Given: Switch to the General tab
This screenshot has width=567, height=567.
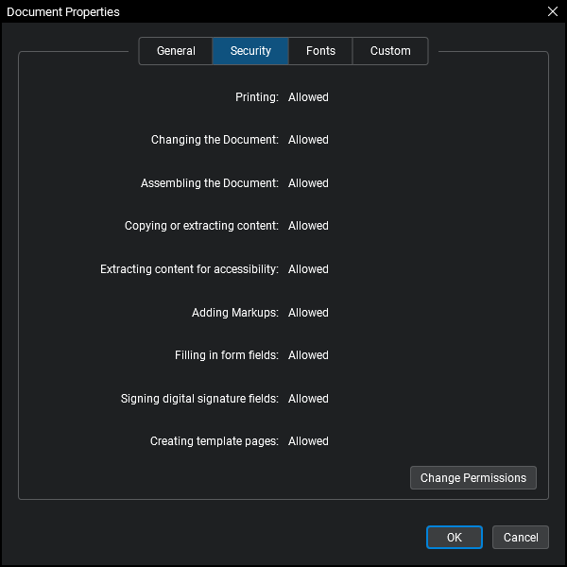Looking at the screenshot, I should [176, 51].
